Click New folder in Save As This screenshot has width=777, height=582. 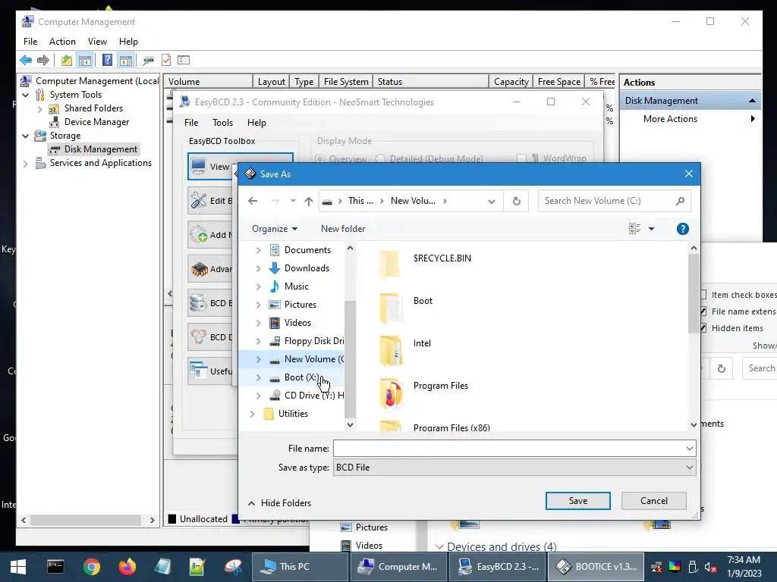pyautogui.click(x=343, y=229)
